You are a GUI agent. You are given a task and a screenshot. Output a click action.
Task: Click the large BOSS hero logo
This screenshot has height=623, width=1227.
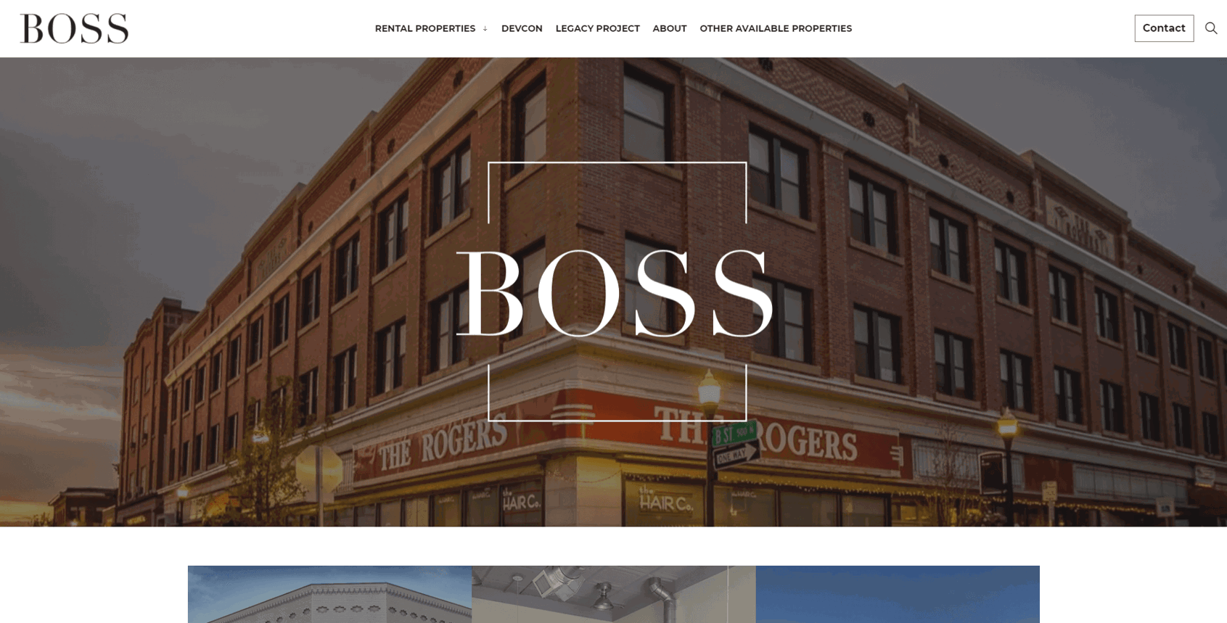pos(615,293)
